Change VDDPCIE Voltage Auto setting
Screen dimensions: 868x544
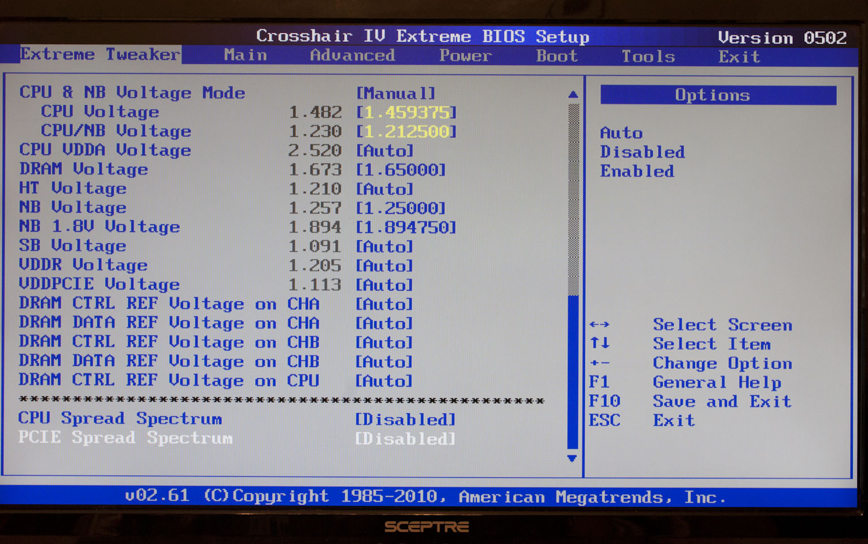[x=384, y=285]
